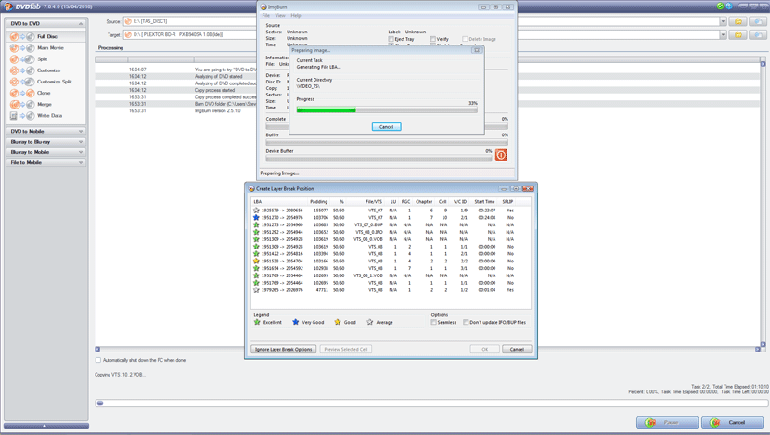Cancel the Preparing Image dialog
Viewport: 770px width, 435px height.
tap(386, 127)
